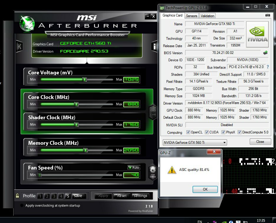The width and height of the screenshot is (276, 223).
Task: Click the profile save button
Action: 79,196
